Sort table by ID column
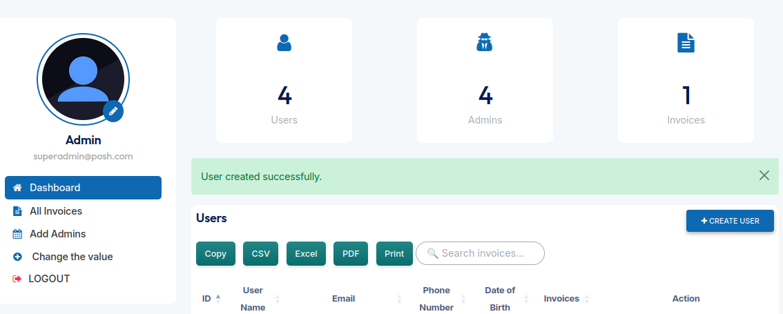Viewport: 783px width, 314px height. coord(217,299)
